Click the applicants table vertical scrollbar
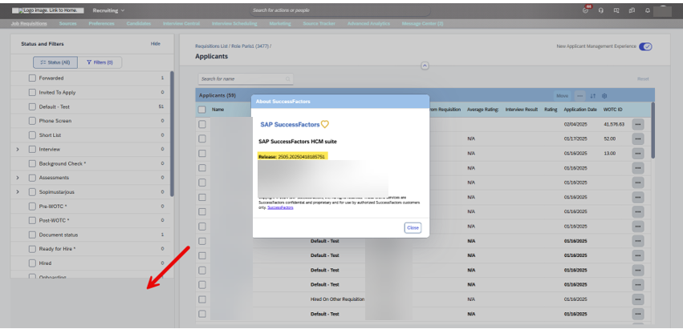The height and width of the screenshot is (329, 683). coord(653,130)
